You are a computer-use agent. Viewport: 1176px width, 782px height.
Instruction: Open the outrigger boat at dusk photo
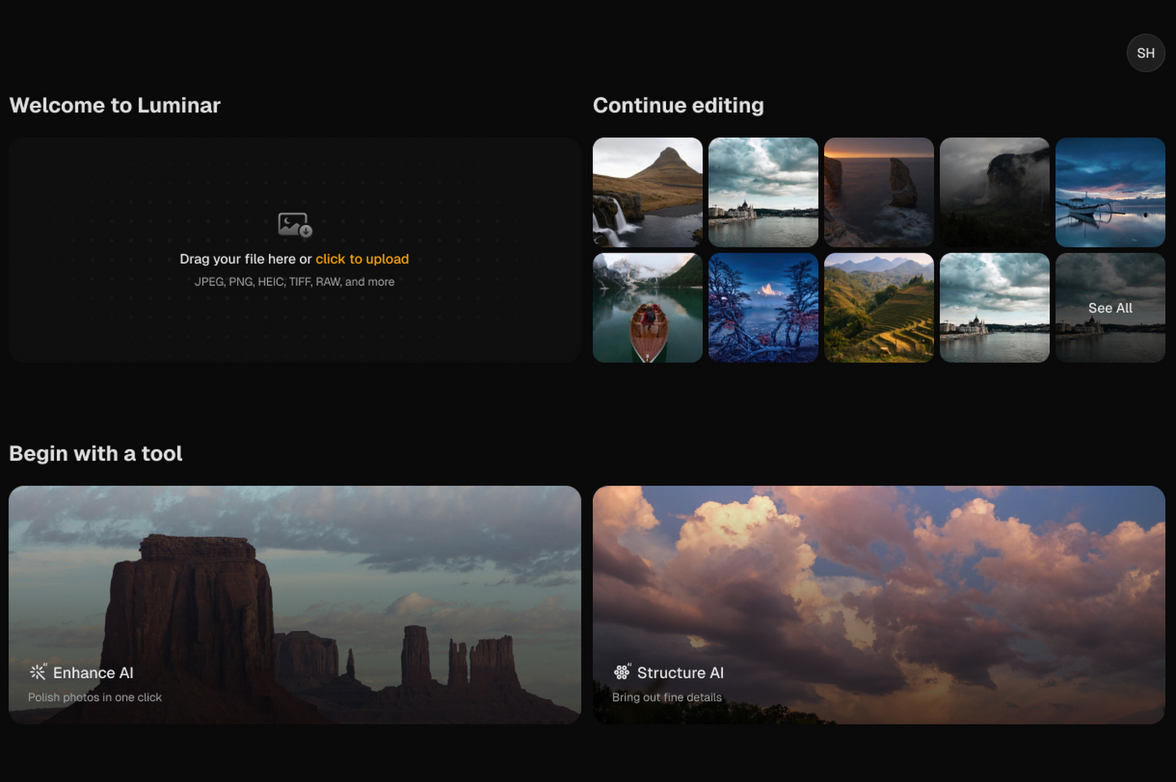point(1110,192)
